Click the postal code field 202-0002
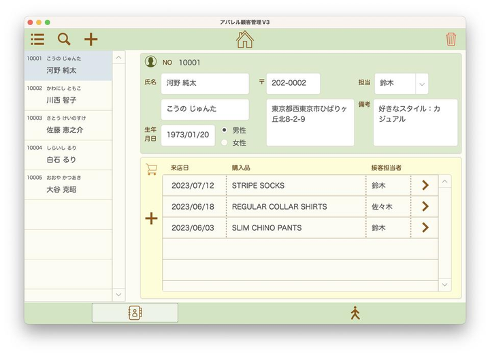The image size is (490, 356). pyautogui.click(x=293, y=84)
